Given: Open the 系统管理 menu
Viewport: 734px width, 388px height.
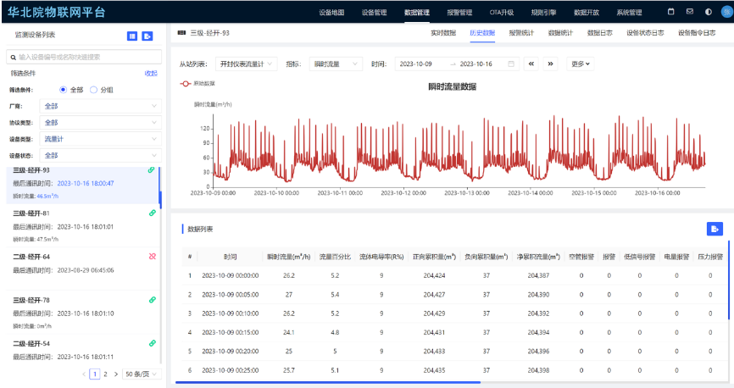Looking at the screenshot, I should [x=629, y=13].
